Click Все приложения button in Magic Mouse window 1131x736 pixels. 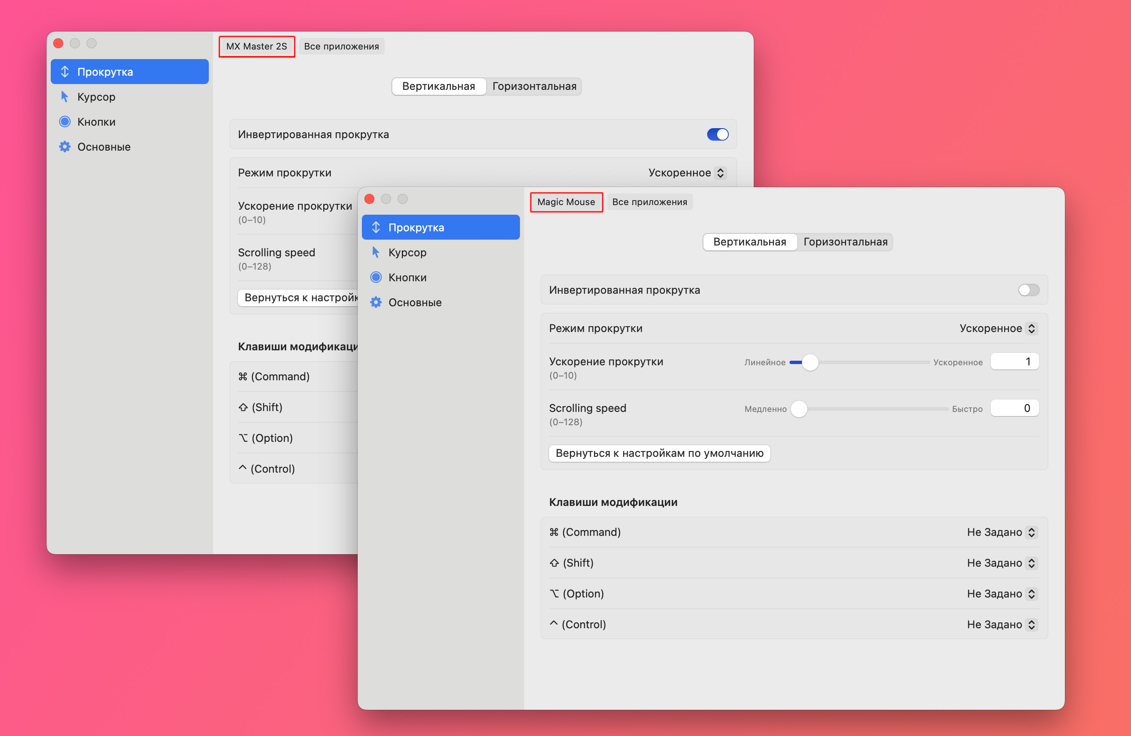point(649,202)
